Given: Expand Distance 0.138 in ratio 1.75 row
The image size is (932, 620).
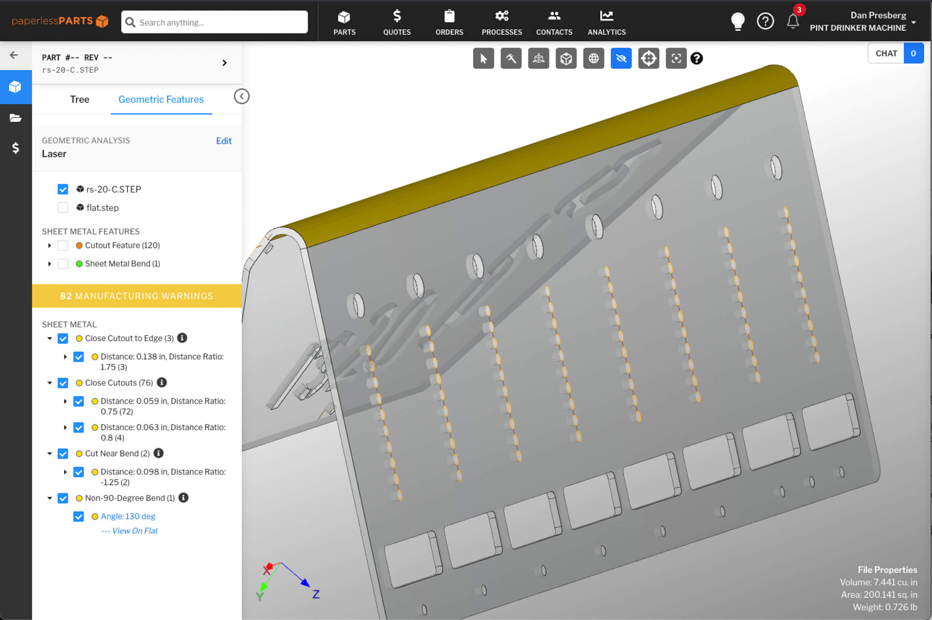Looking at the screenshot, I should [x=65, y=357].
